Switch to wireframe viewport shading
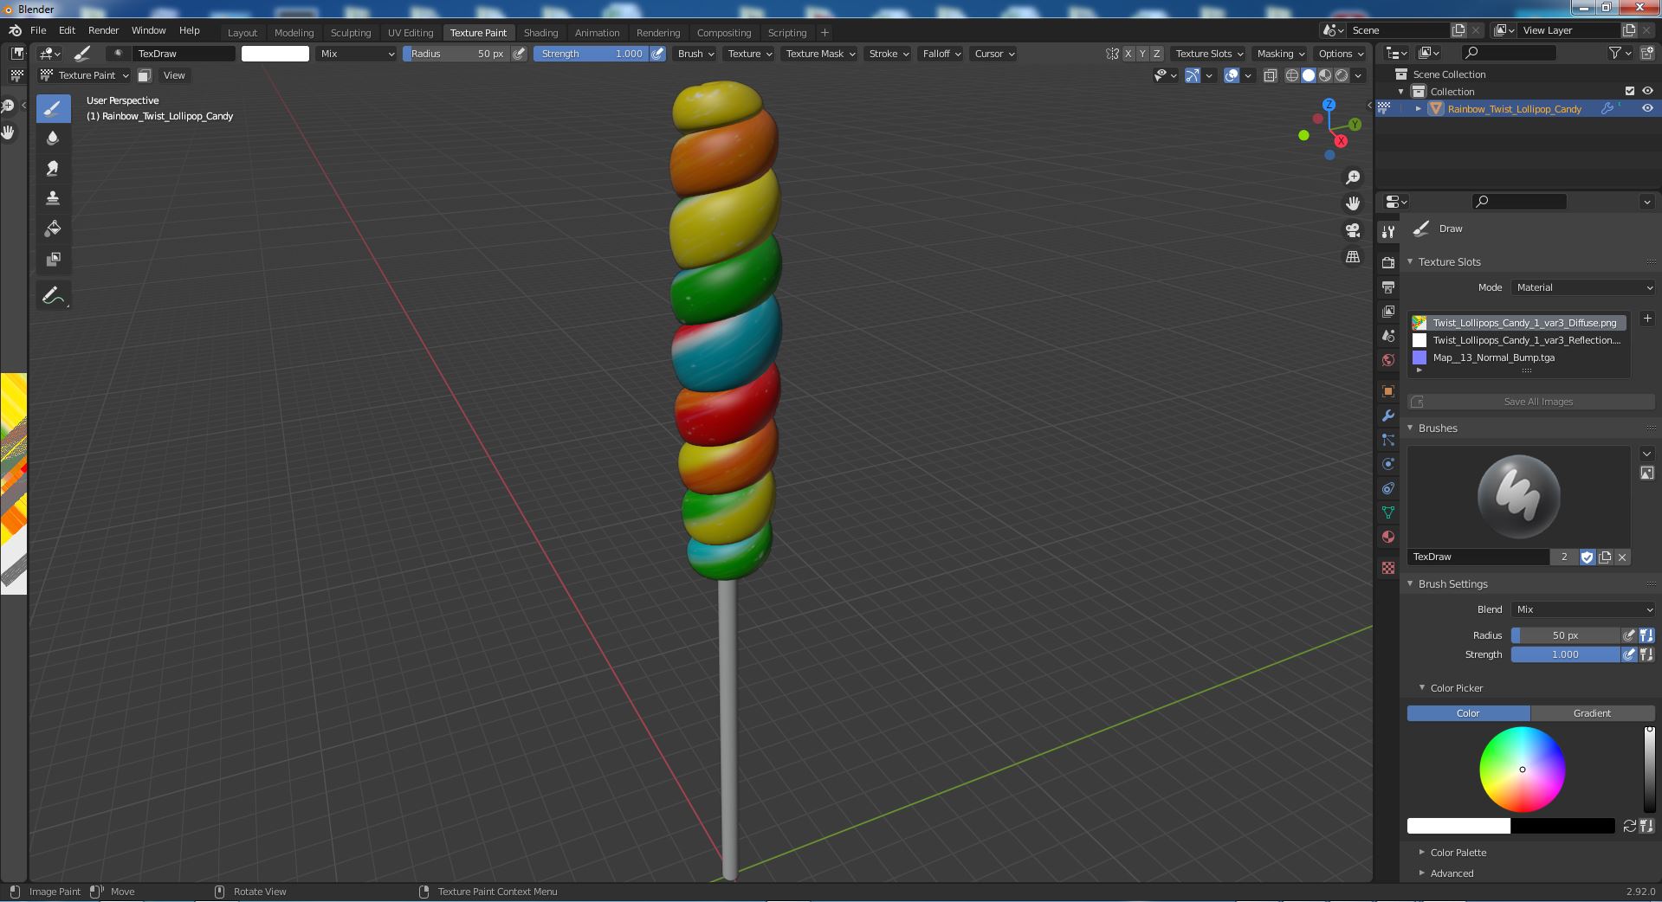 (1292, 75)
